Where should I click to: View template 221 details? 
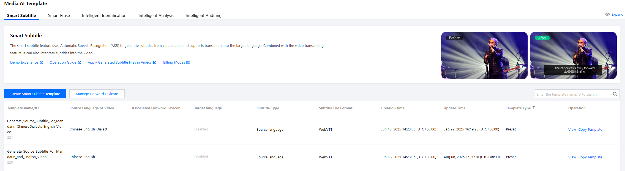click(x=572, y=130)
